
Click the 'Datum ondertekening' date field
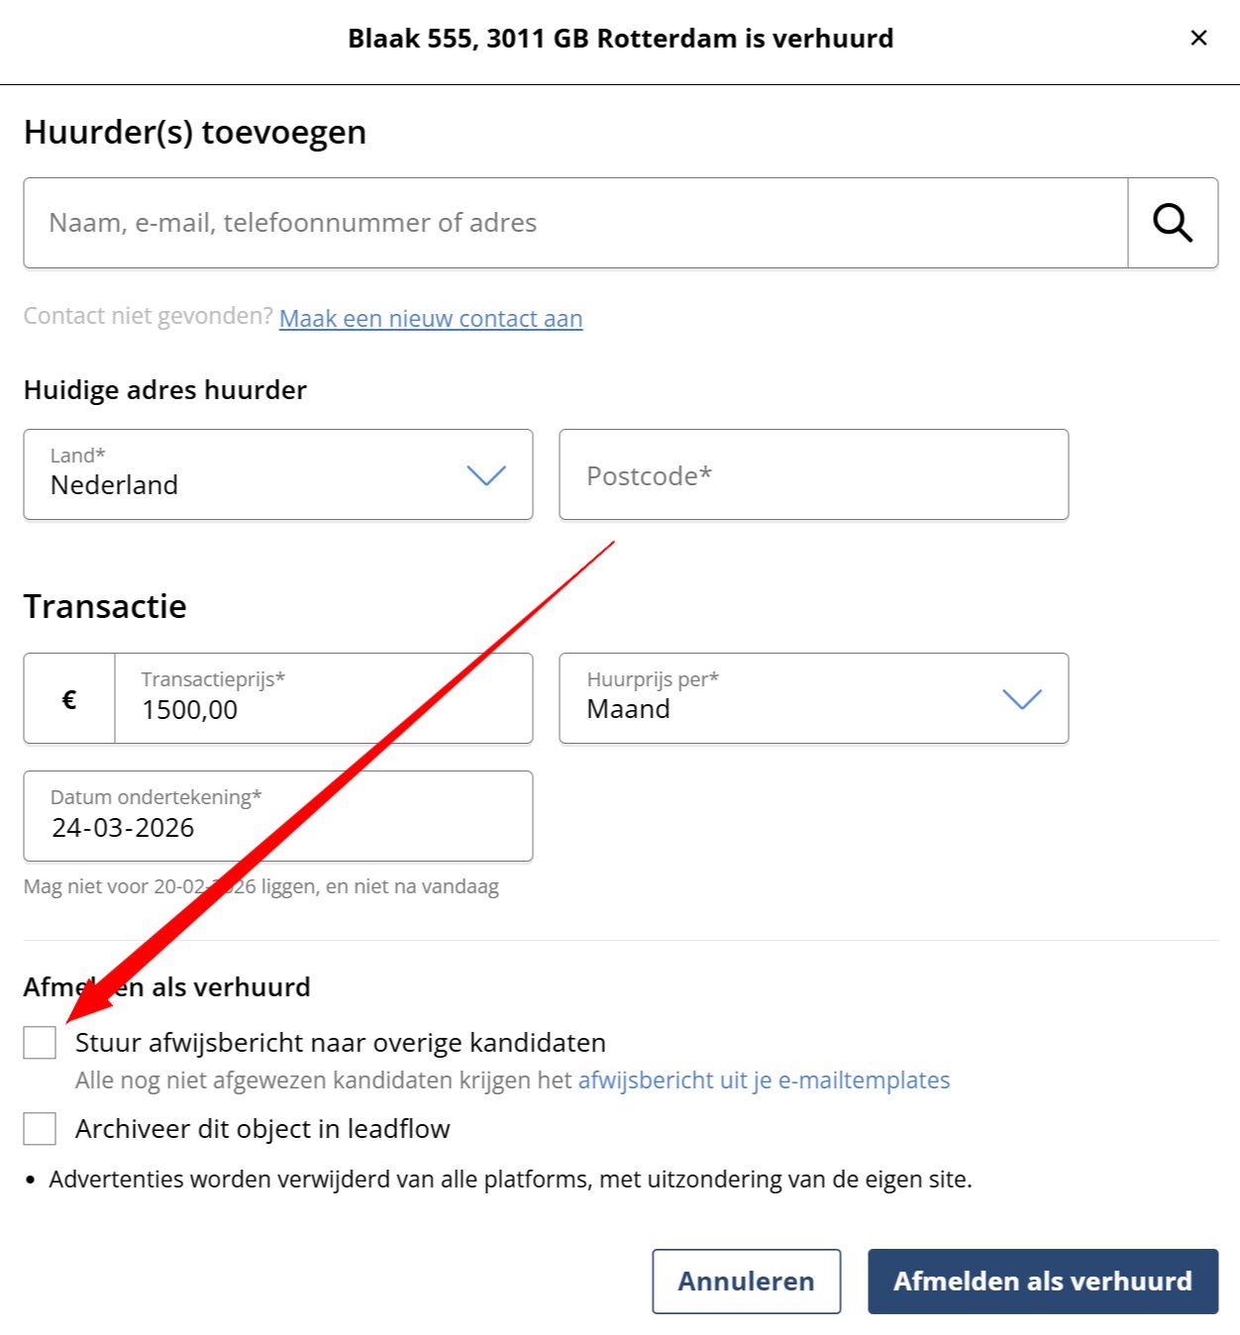[277, 816]
